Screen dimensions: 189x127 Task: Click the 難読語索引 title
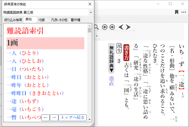[x=25, y=31]
